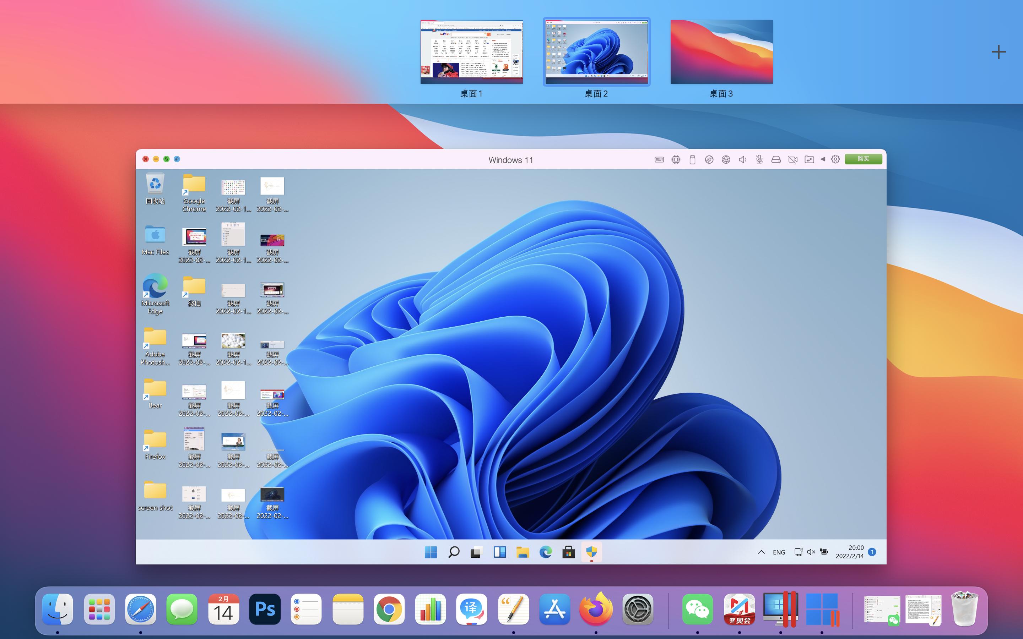Select the 微信 folder shortcut on Windows desktop
The width and height of the screenshot is (1023, 639).
[x=194, y=291]
